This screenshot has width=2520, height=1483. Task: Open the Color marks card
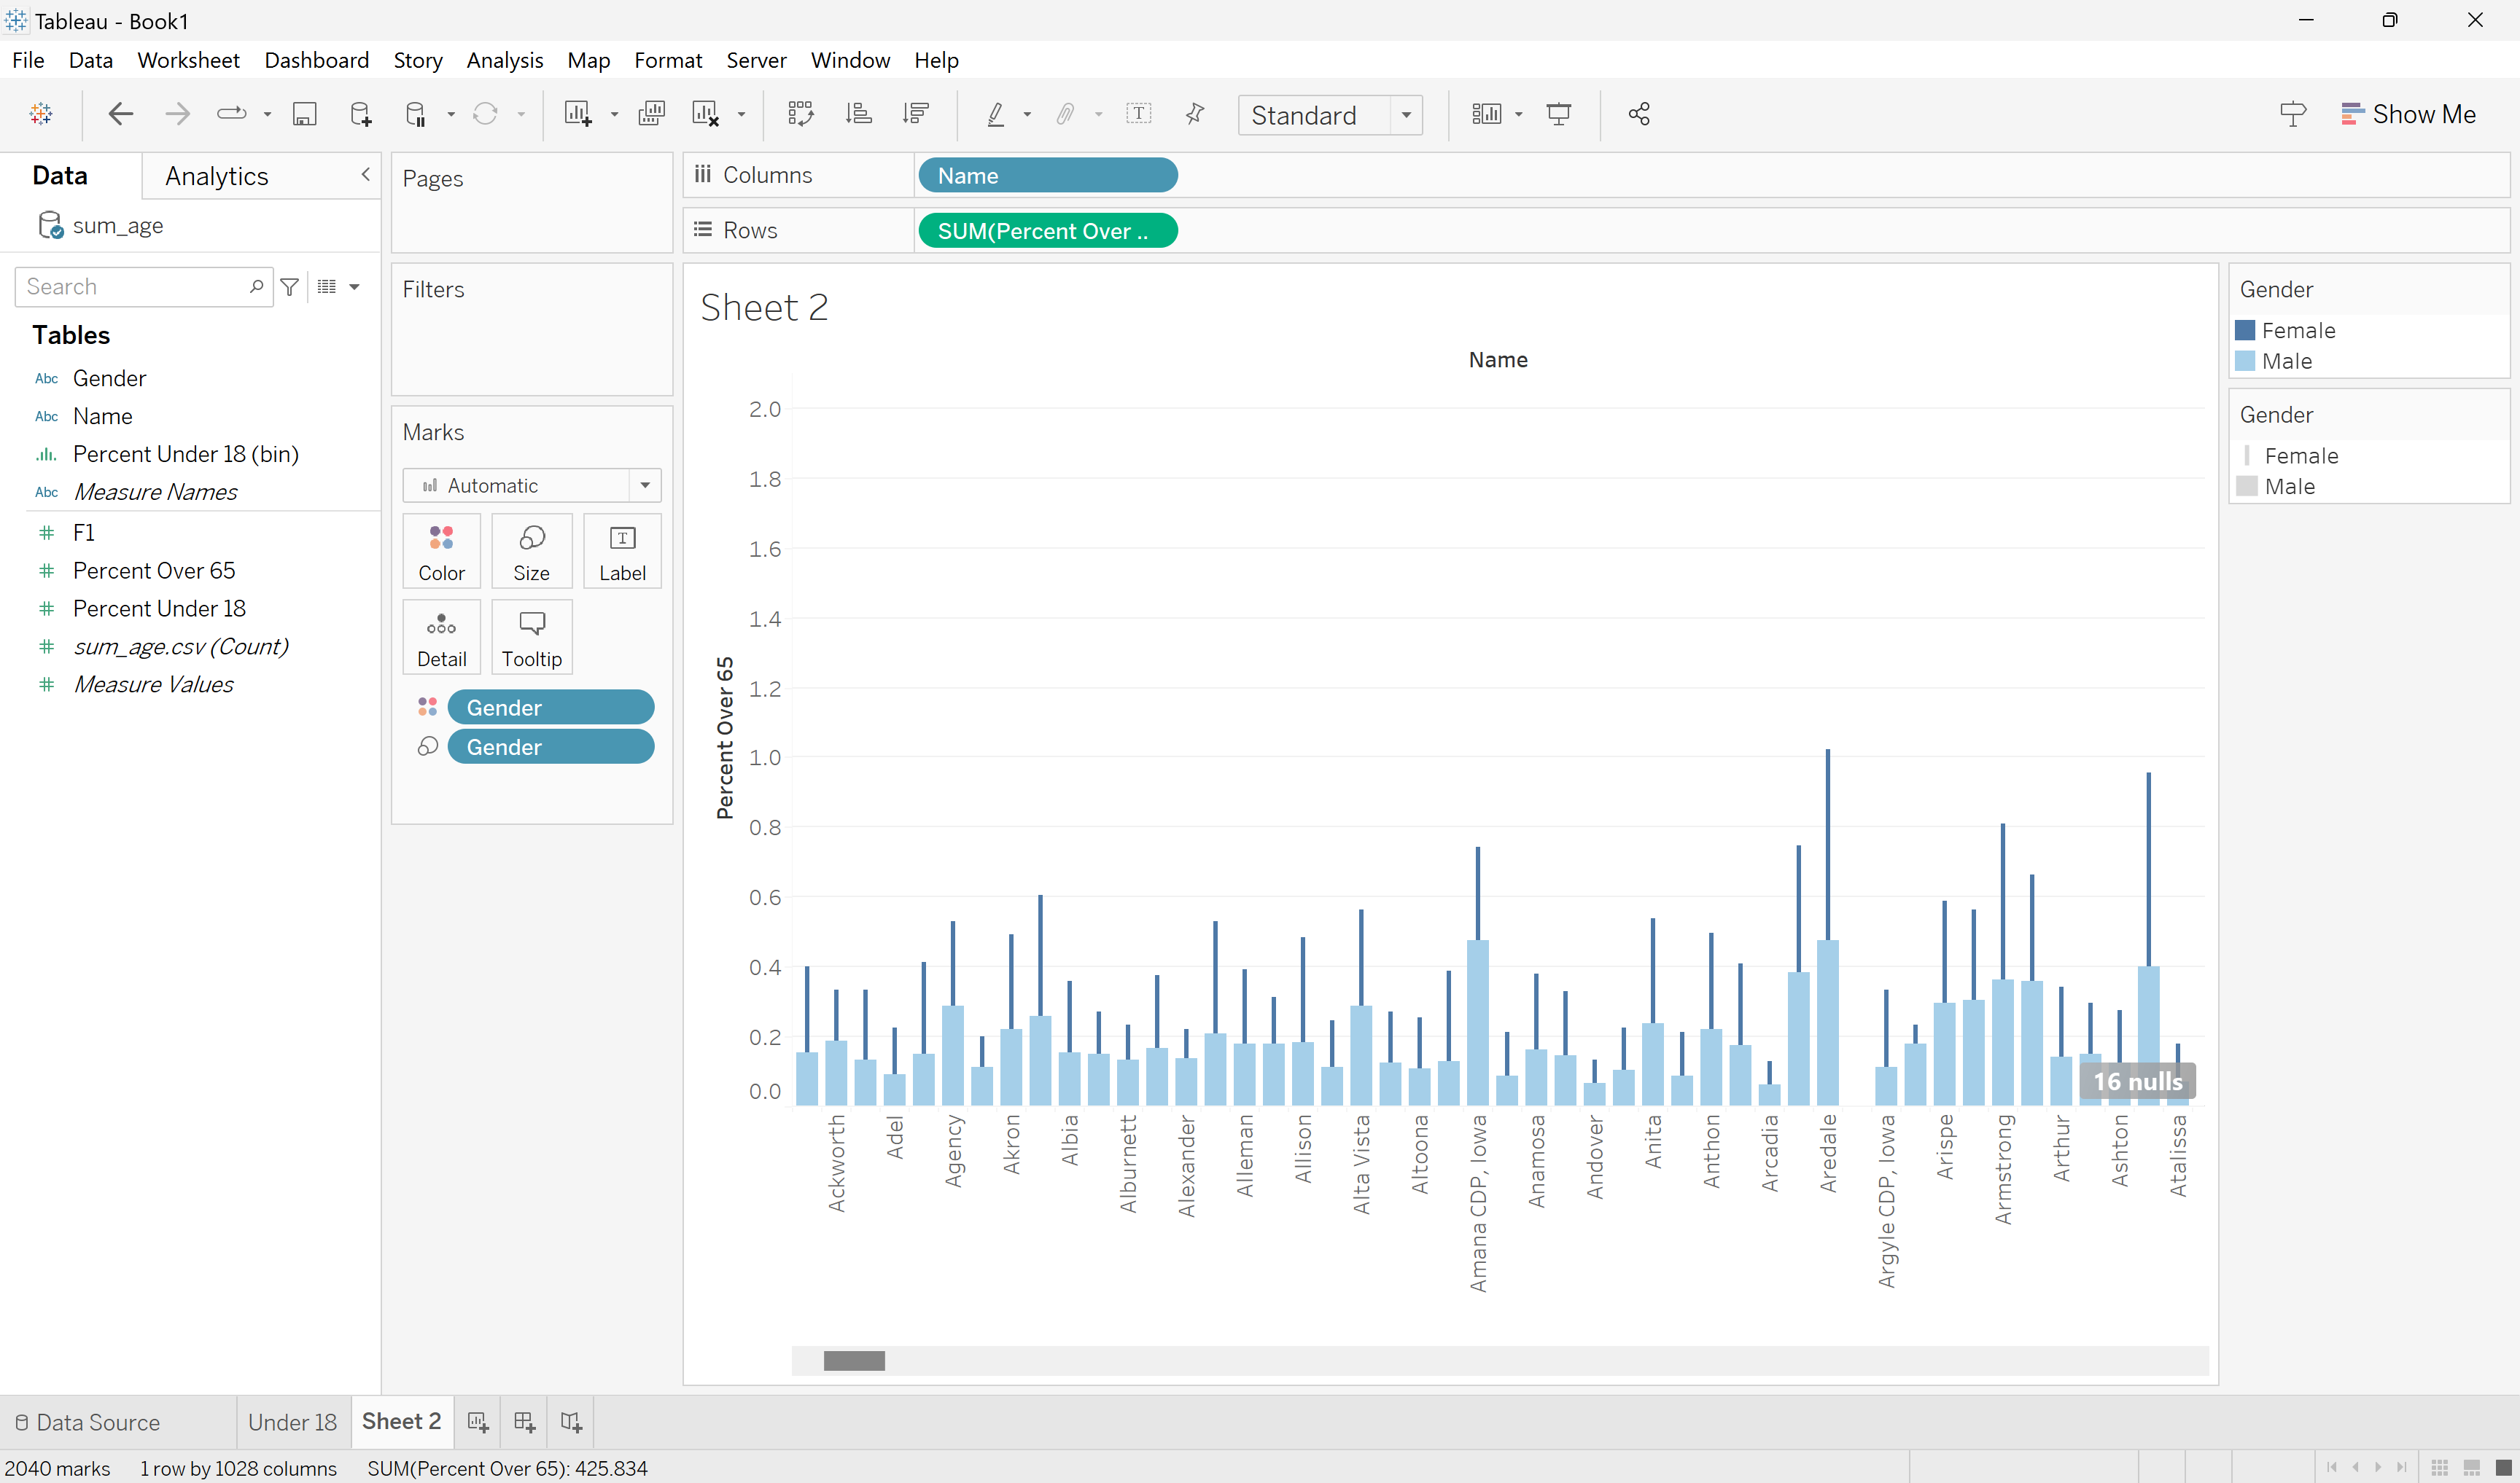(x=442, y=552)
